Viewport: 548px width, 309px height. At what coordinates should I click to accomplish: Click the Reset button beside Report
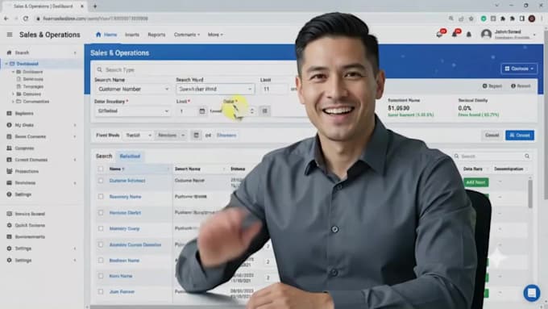coord(521,86)
